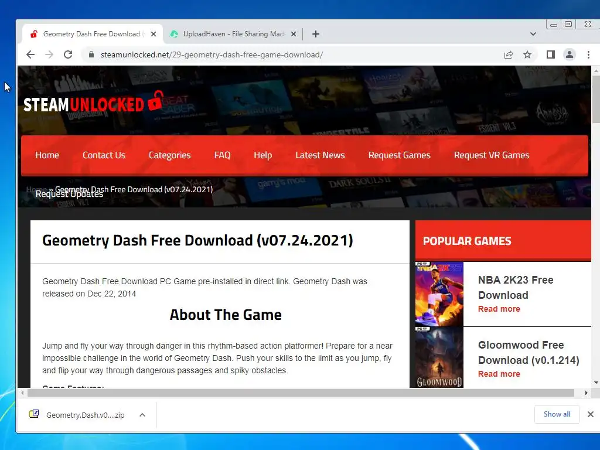600x450 pixels.
Task: Click the Request Updates link
Action: click(69, 195)
